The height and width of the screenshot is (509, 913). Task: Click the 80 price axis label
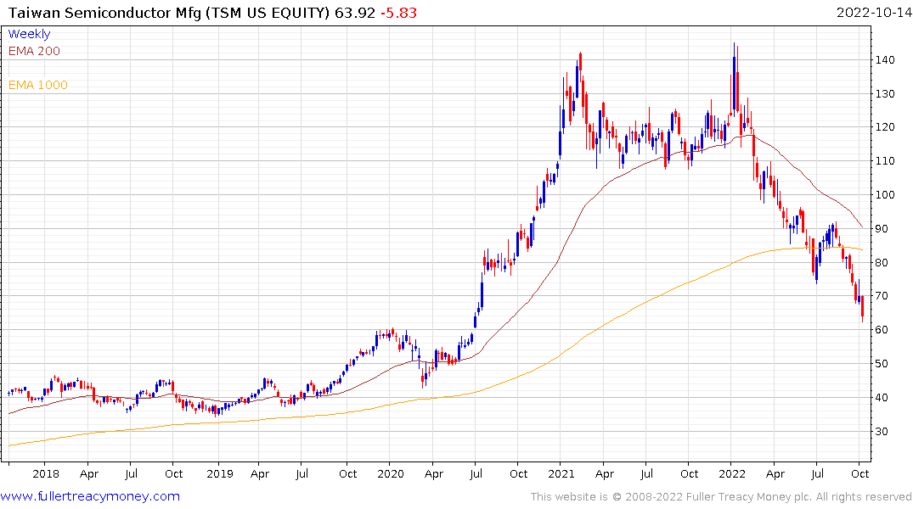click(x=882, y=263)
